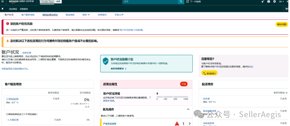Click the 客户服务绩效 card heading

[x=13, y=84]
